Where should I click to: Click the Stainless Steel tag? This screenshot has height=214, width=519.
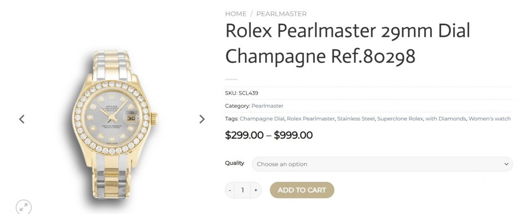click(356, 119)
